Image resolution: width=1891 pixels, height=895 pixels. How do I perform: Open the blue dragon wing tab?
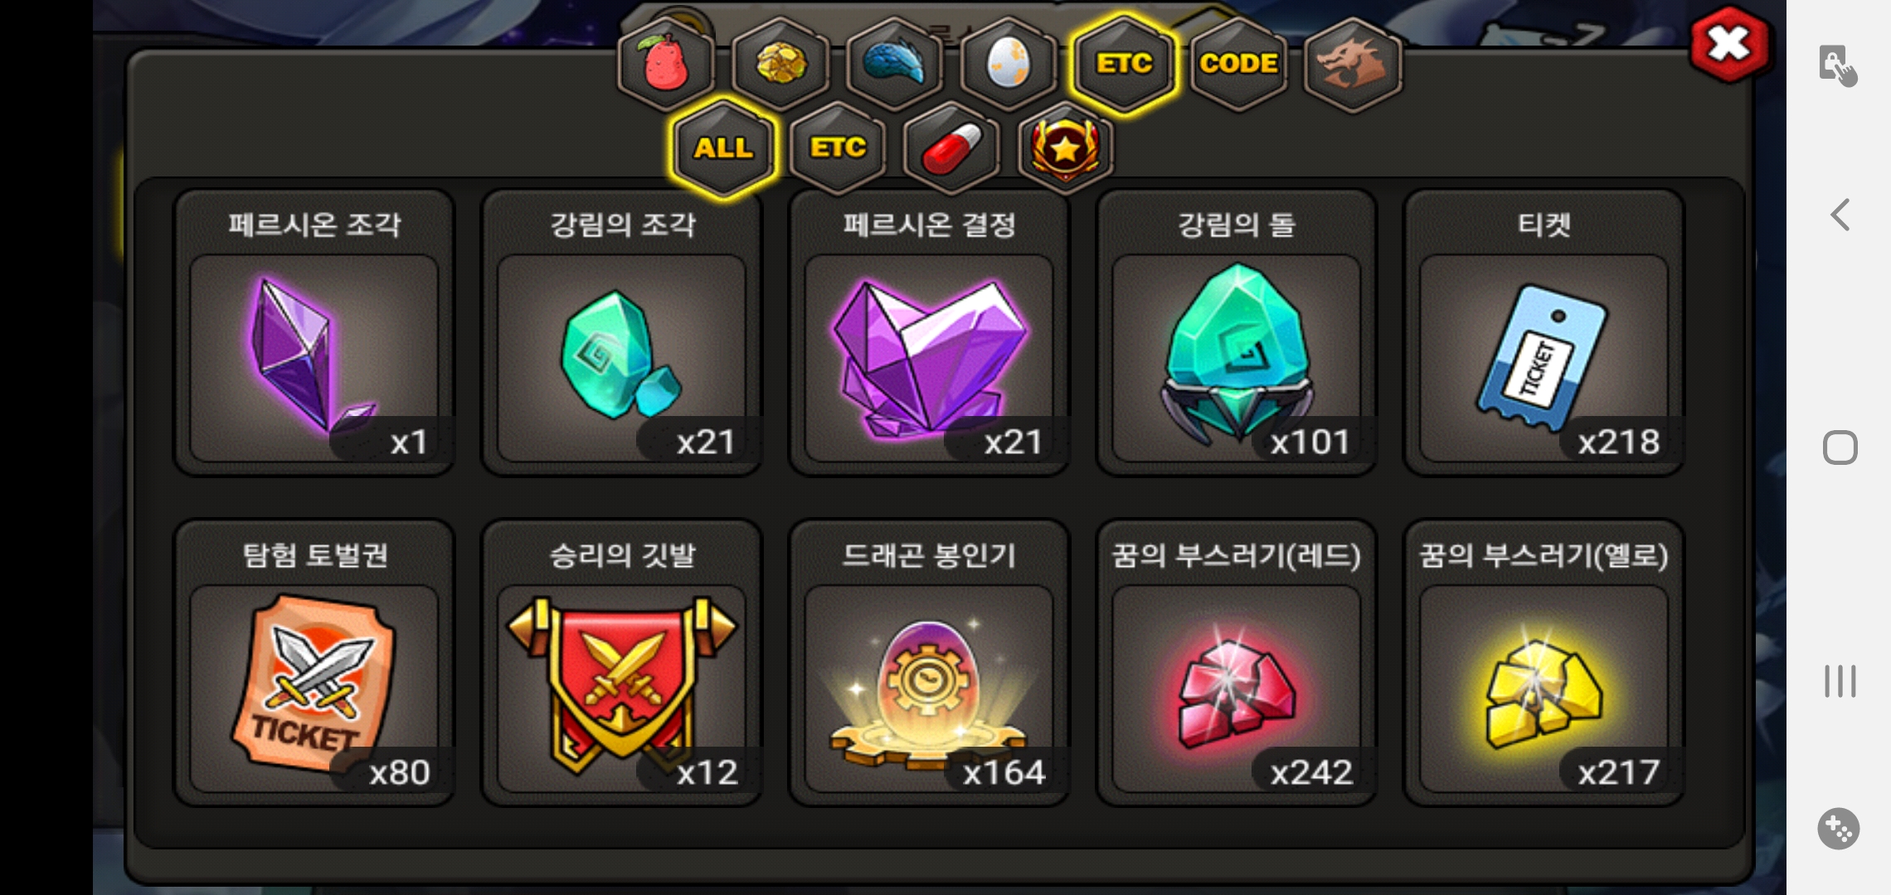pos(895,64)
